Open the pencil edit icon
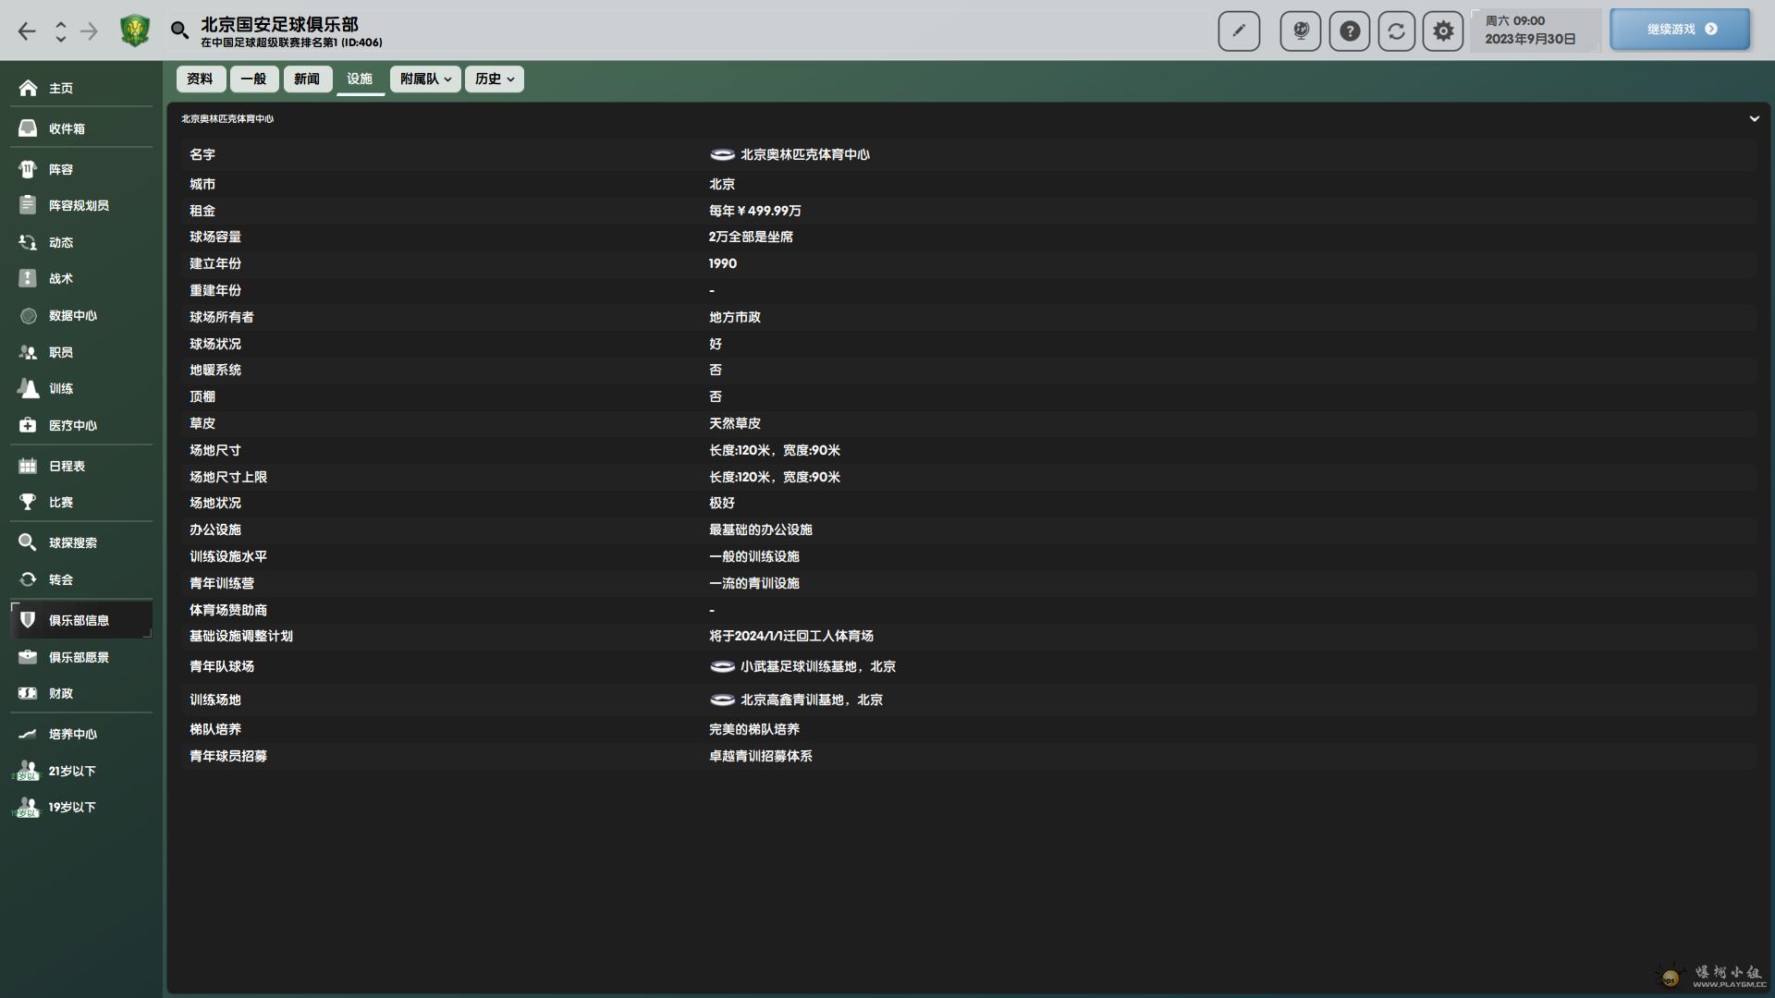 coord(1239,31)
